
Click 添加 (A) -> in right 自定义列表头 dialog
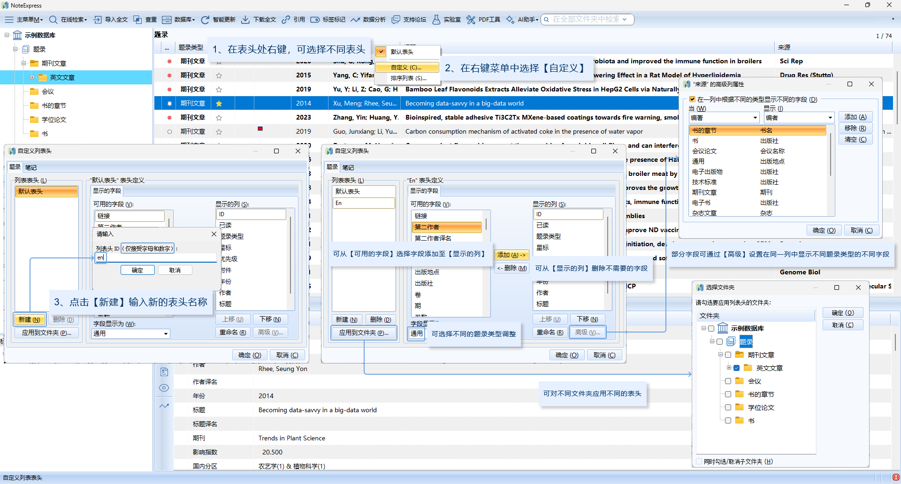512,255
